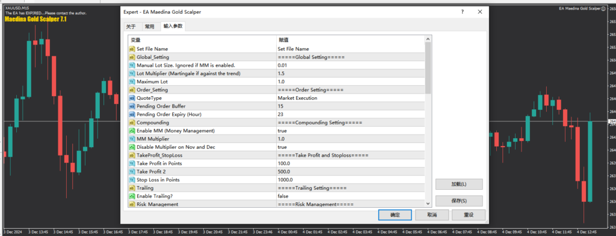Click the Lot Multiplier variable icon
This screenshot has width=616, height=236.
click(x=132, y=74)
